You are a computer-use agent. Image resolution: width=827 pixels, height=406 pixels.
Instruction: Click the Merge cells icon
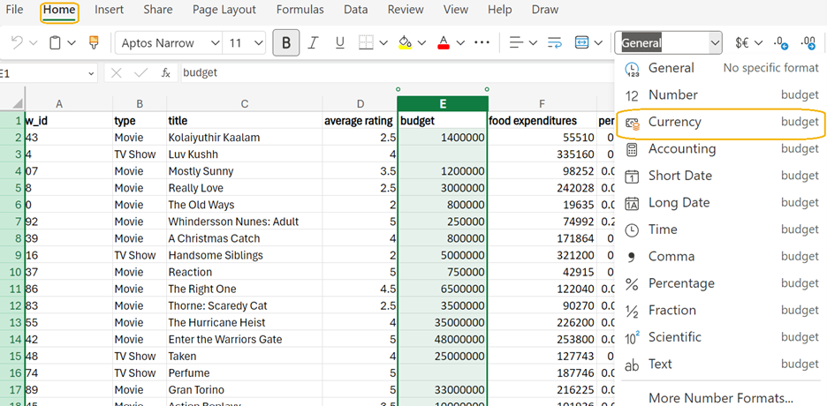point(581,42)
